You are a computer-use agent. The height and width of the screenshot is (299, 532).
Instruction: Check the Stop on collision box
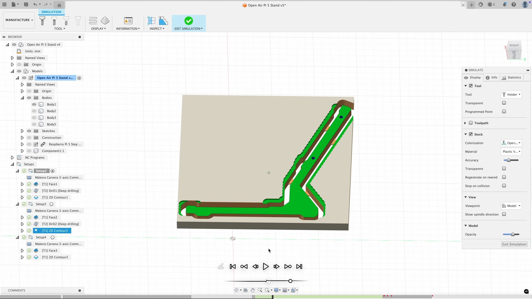pos(504,186)
